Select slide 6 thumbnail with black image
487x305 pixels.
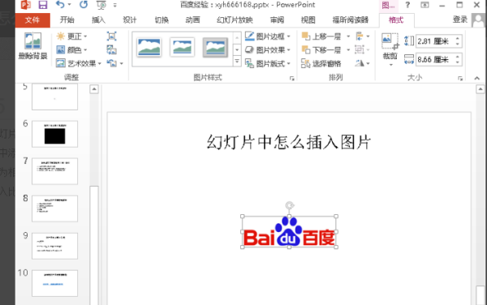[x=54, y=134]
